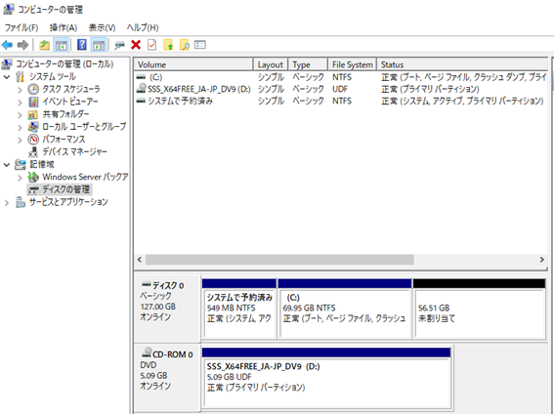Image resolution: width=554 pixels, height=414 pixels.
Task: Click the red X delete icon
Action: pos(136,45)
